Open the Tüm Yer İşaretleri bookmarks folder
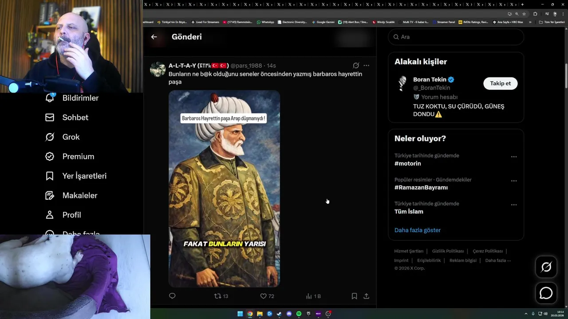Screen dimensions: 568x319 (x=552, y=22)
